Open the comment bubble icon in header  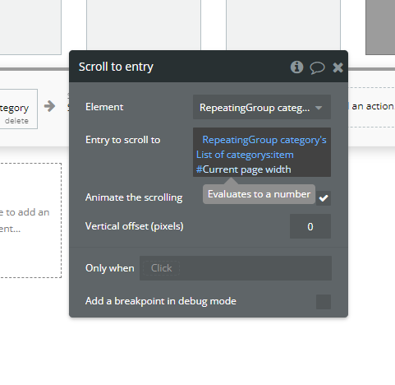coord(317,67)
